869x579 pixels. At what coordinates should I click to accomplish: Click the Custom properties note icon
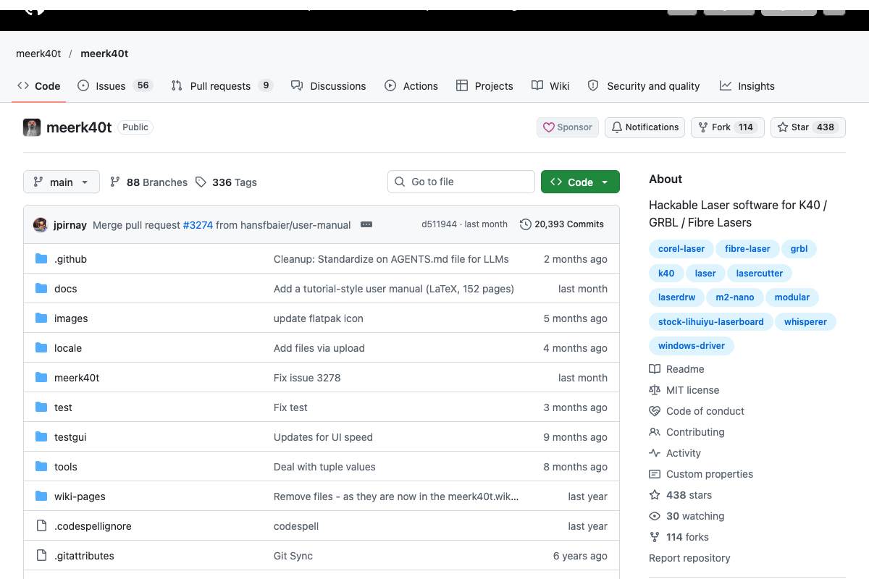pos(655,474)
